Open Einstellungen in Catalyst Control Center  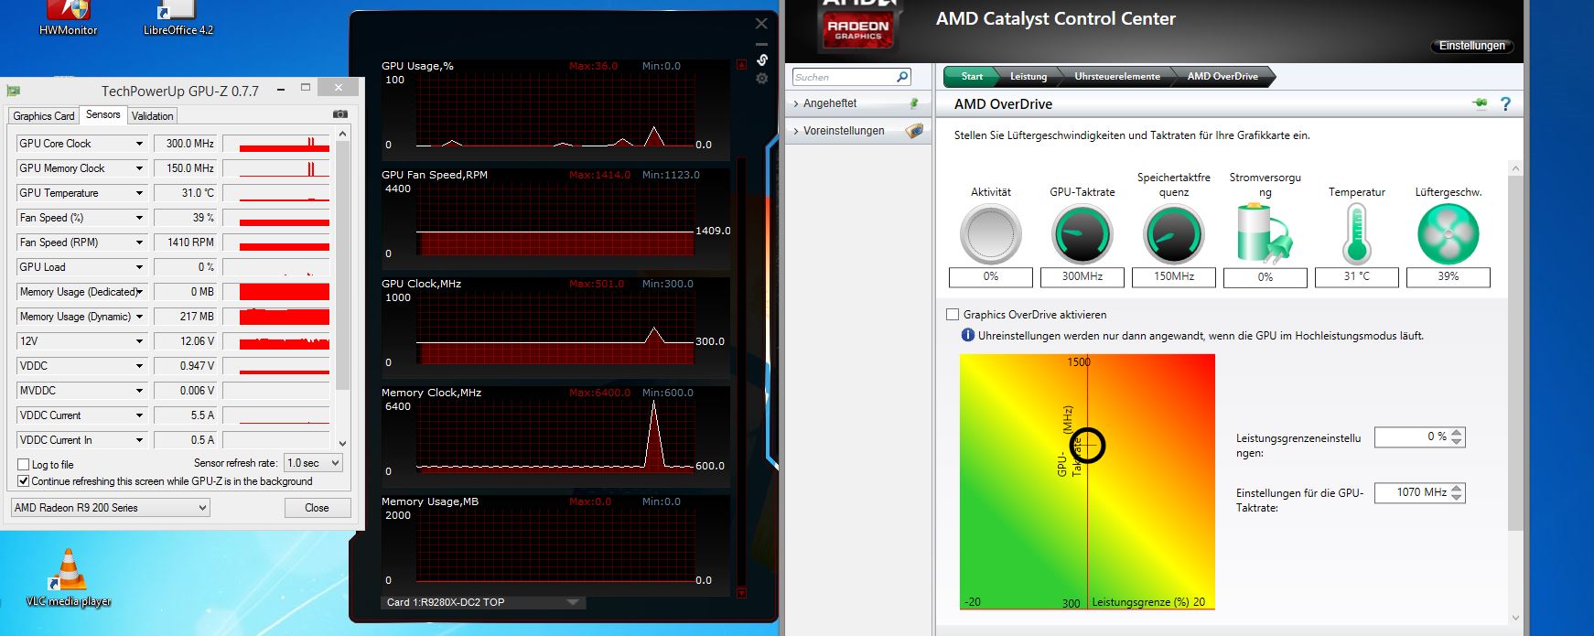coord(1471,46)
